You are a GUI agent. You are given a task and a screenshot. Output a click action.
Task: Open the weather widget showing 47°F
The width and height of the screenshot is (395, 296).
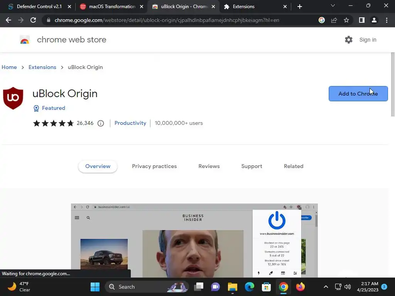(x=19, y=287)
